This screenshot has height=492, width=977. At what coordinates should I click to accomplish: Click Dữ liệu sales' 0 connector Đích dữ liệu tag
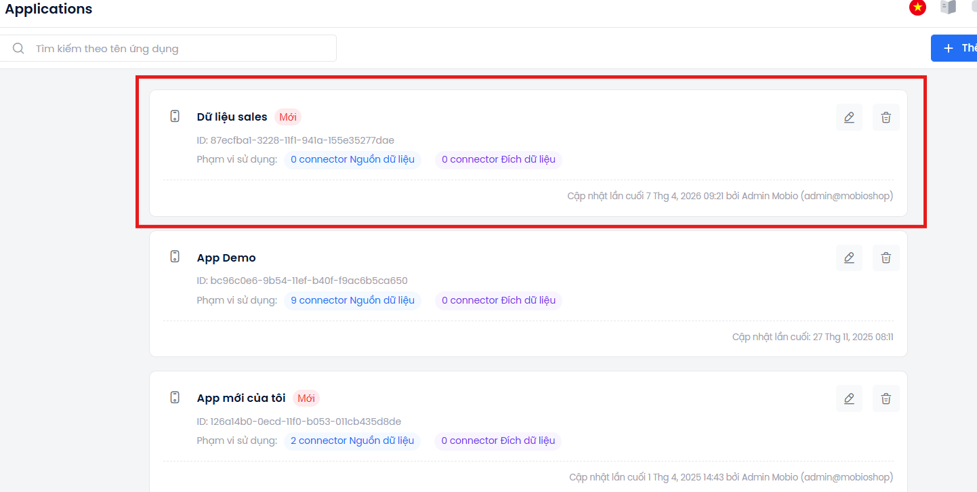tap(498, 159)
